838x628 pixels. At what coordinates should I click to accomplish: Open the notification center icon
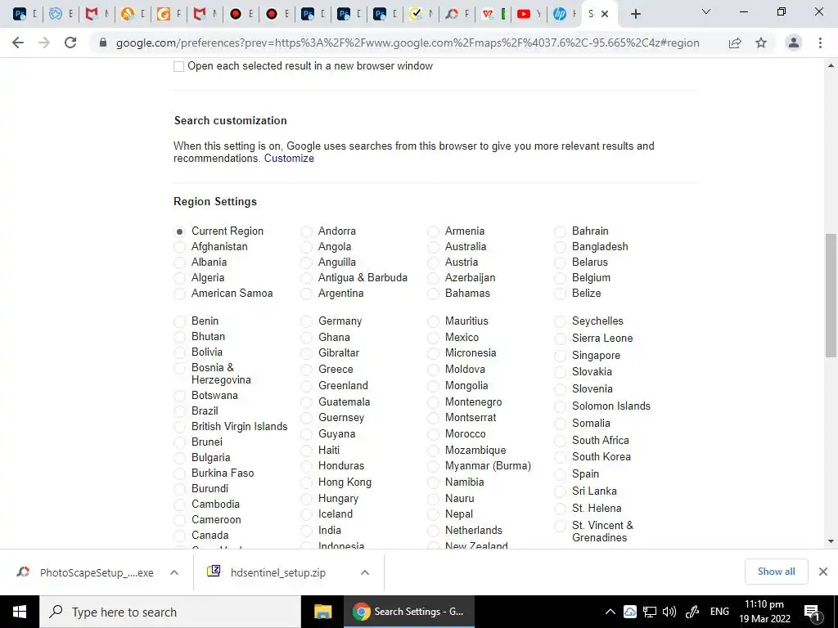point(813,612)
